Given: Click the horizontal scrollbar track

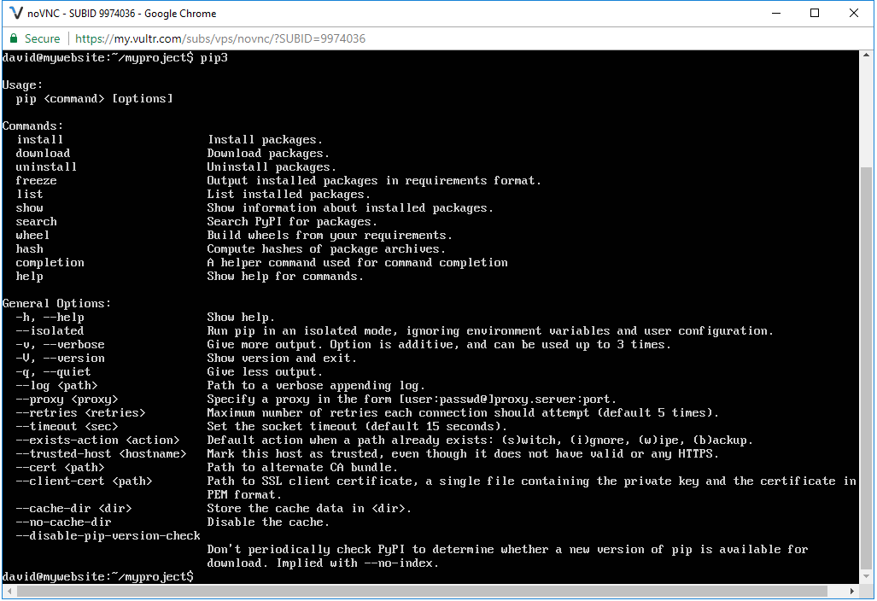Looking at the screenshot, I should [427, 589].
